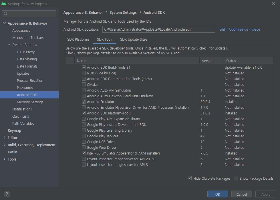Collapse the System Settings tree node

coord(9,45)
